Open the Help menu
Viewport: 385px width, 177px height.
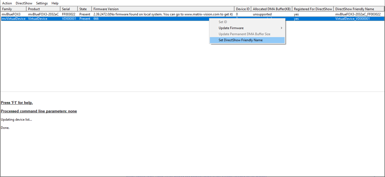(55, 3)
